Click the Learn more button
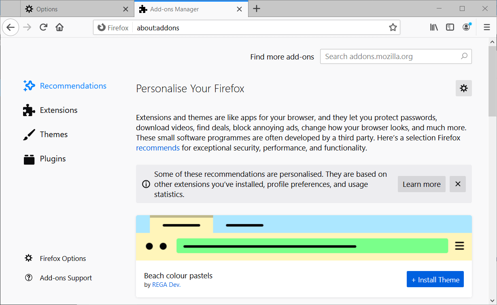Image resolution: width=497 pixels, height=305 pixels. pos(422,184)
